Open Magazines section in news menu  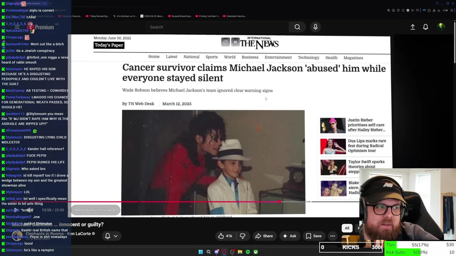tap(353, 58)
